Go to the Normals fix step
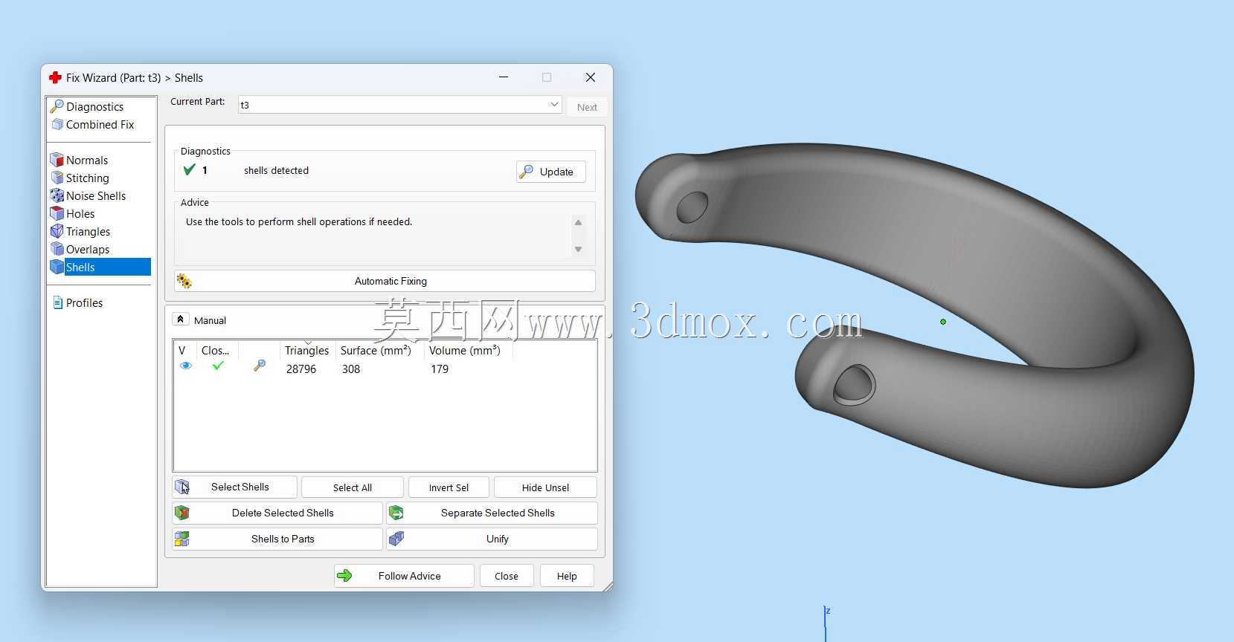The image size is (1234, 642). click(87, 160)
